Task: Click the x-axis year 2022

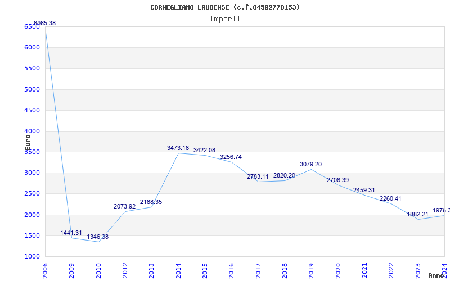Action: (391, 271)
